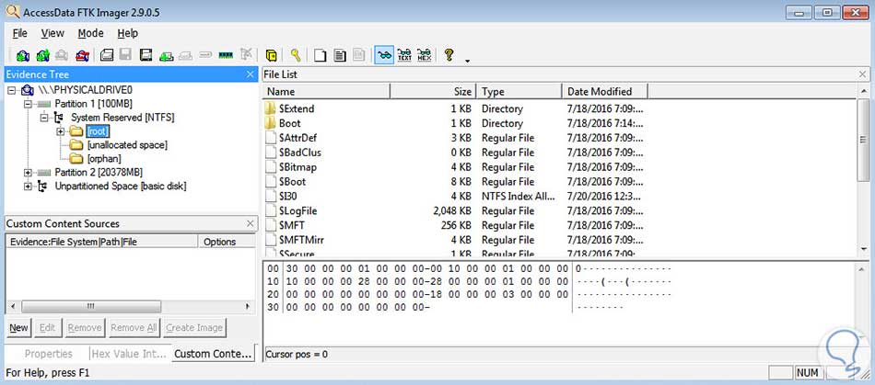Select System Reserved [NTFS] tree item
Image resolution: width=875 pixels, height=385 pixels.
point(122,118)
